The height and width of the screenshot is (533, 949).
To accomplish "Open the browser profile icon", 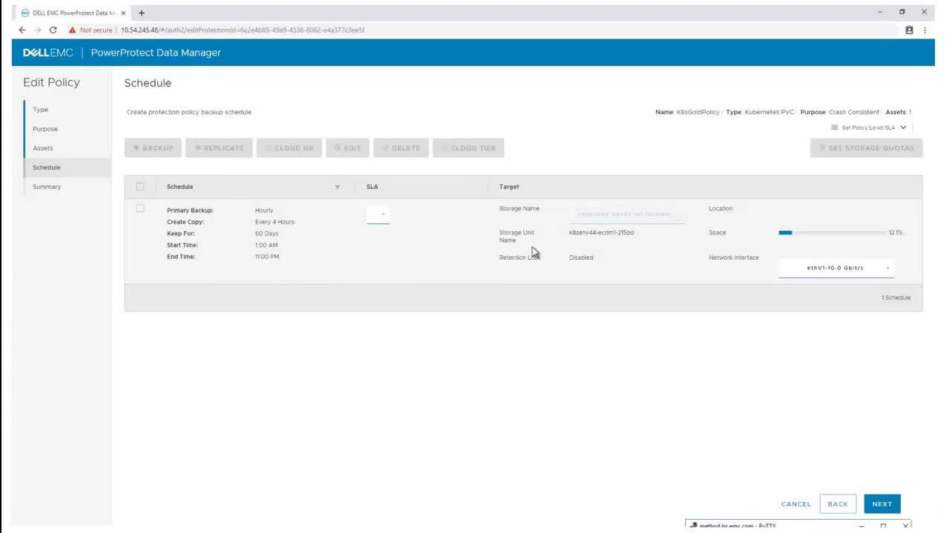I will click(909, 30).
